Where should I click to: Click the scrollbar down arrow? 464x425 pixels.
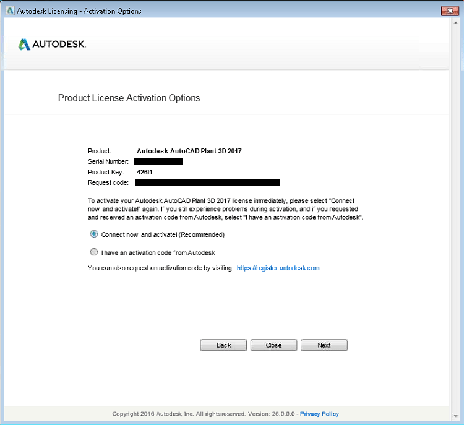[455, 416]
